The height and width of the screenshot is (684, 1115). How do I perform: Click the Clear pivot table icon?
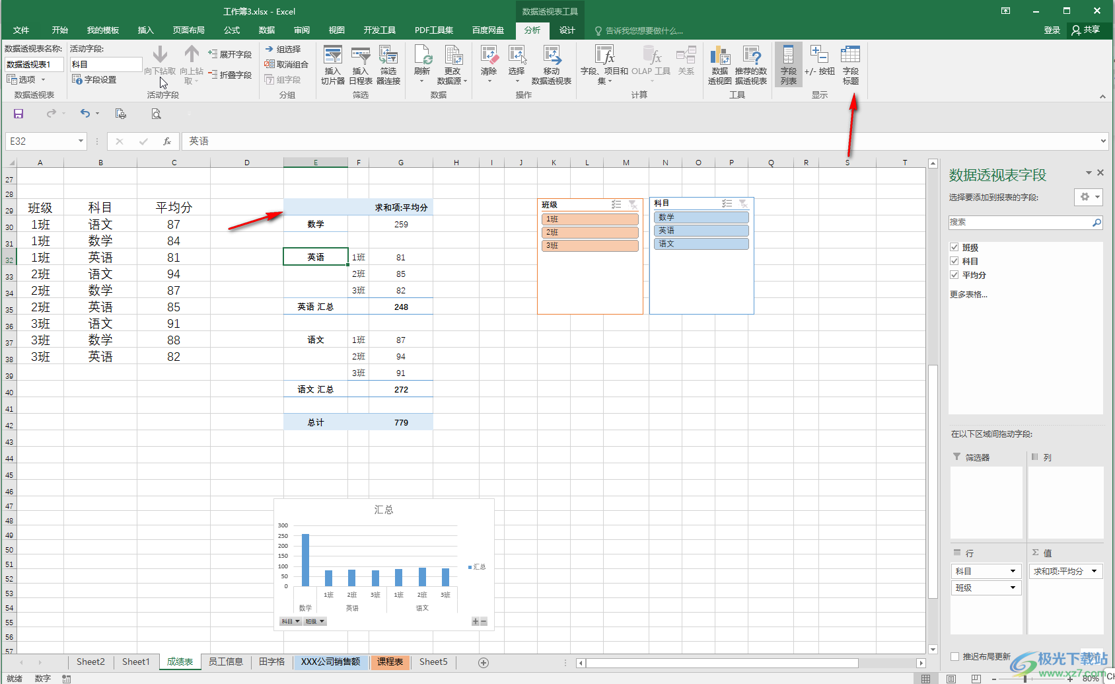pyautogui.click(x=489, y=65)
